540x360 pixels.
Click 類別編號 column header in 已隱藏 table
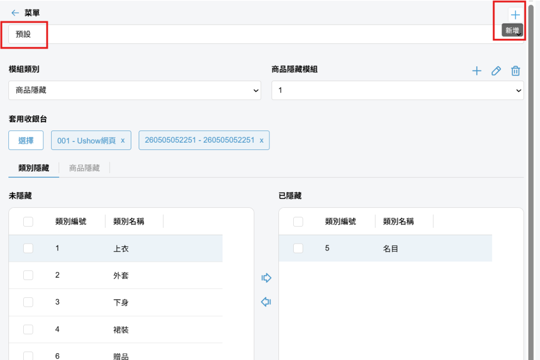[x=341, y=222]
